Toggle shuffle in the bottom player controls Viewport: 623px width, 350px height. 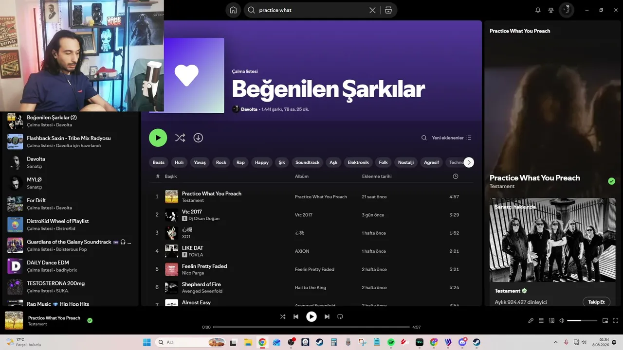coord(283,316)
